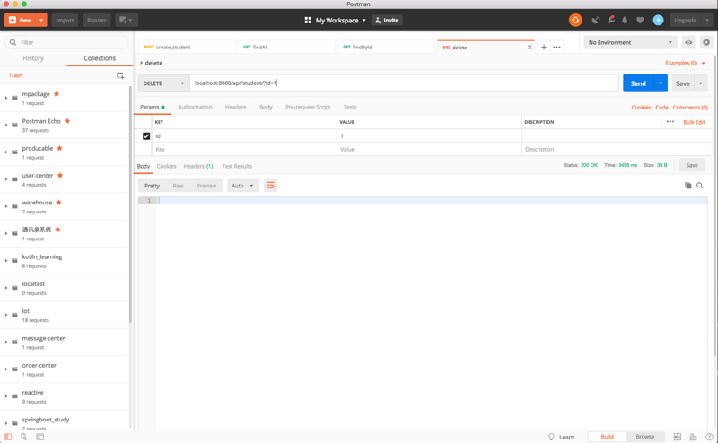Open the satellite capture requests icon

pos(595,20)
